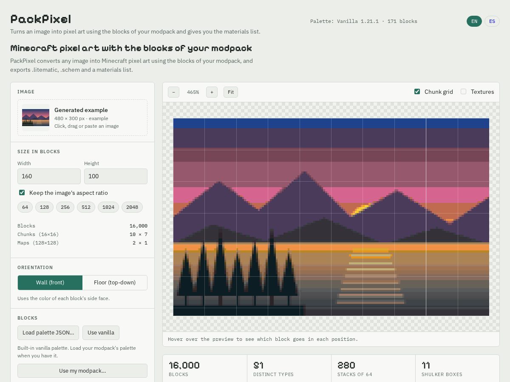Disable the Chunk grid checkbox
Screen dimensions: 510x382
[417, 92]
